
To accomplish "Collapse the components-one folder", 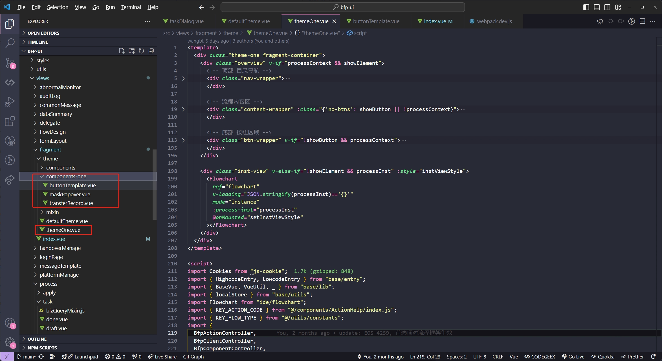I will click(42, 177).
